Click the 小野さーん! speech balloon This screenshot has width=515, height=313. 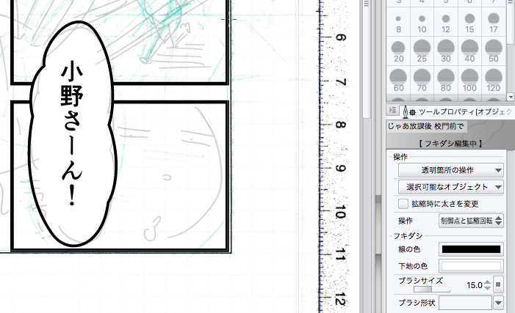tap(73, 133)
